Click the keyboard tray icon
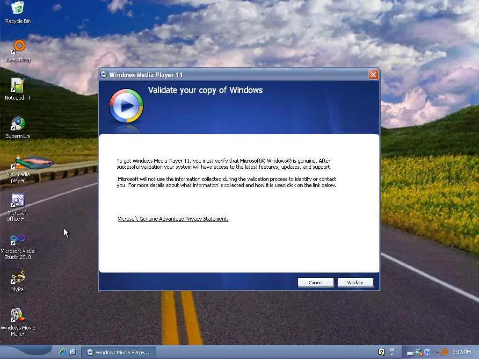Viewport: 479px width, 359px height. (410, 353)
